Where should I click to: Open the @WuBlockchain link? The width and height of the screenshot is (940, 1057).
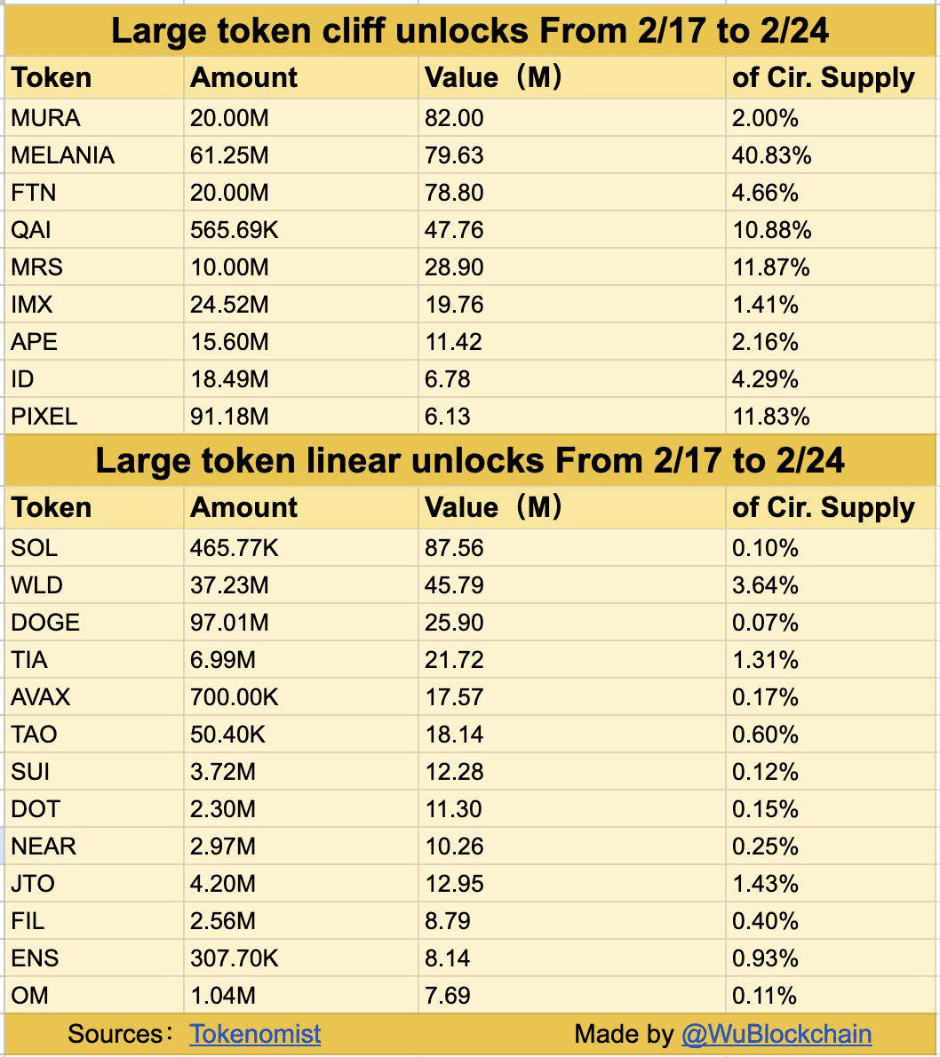tap(776, 1034)
